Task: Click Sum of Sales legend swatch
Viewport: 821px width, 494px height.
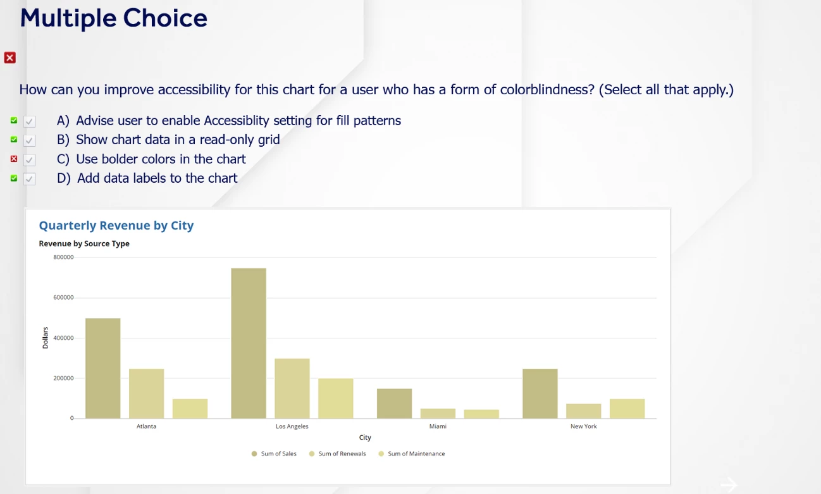Action: tap(254, 454)
